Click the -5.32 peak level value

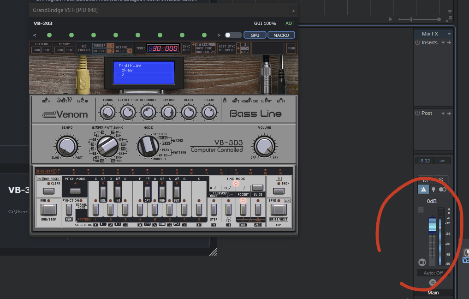pyautogui.click(x=424, y=161)
